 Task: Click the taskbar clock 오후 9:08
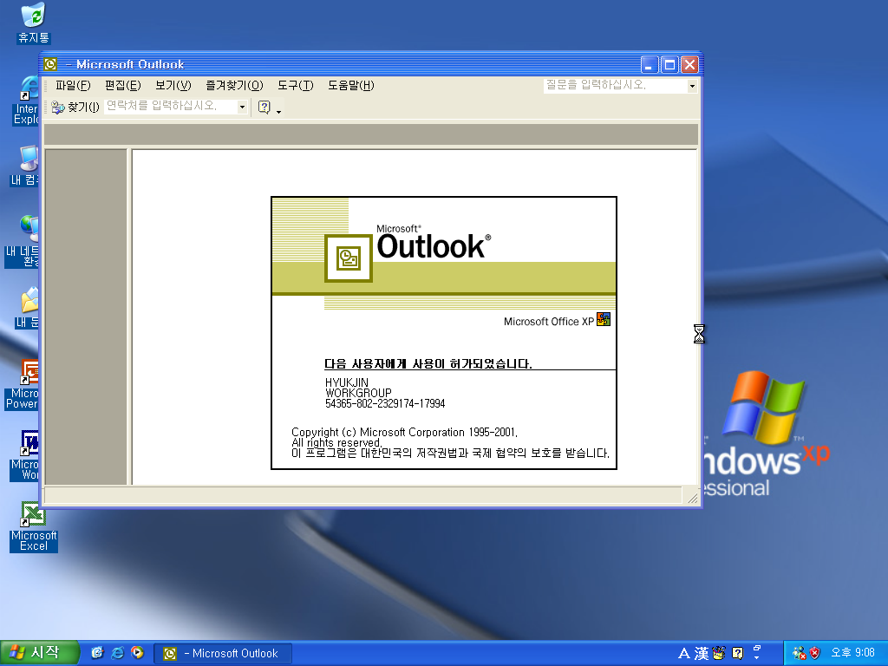pyautogui.click(x=853, y=653)
